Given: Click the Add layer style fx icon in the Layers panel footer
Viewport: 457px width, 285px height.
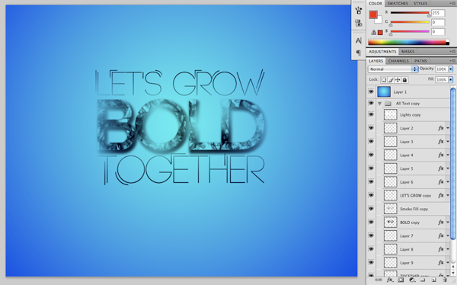Looking at the screenshot, I should click(390, 280).
